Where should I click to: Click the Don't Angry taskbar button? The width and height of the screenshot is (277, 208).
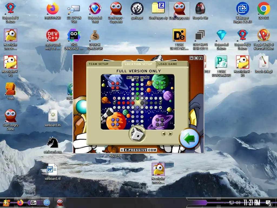point(60,203)
